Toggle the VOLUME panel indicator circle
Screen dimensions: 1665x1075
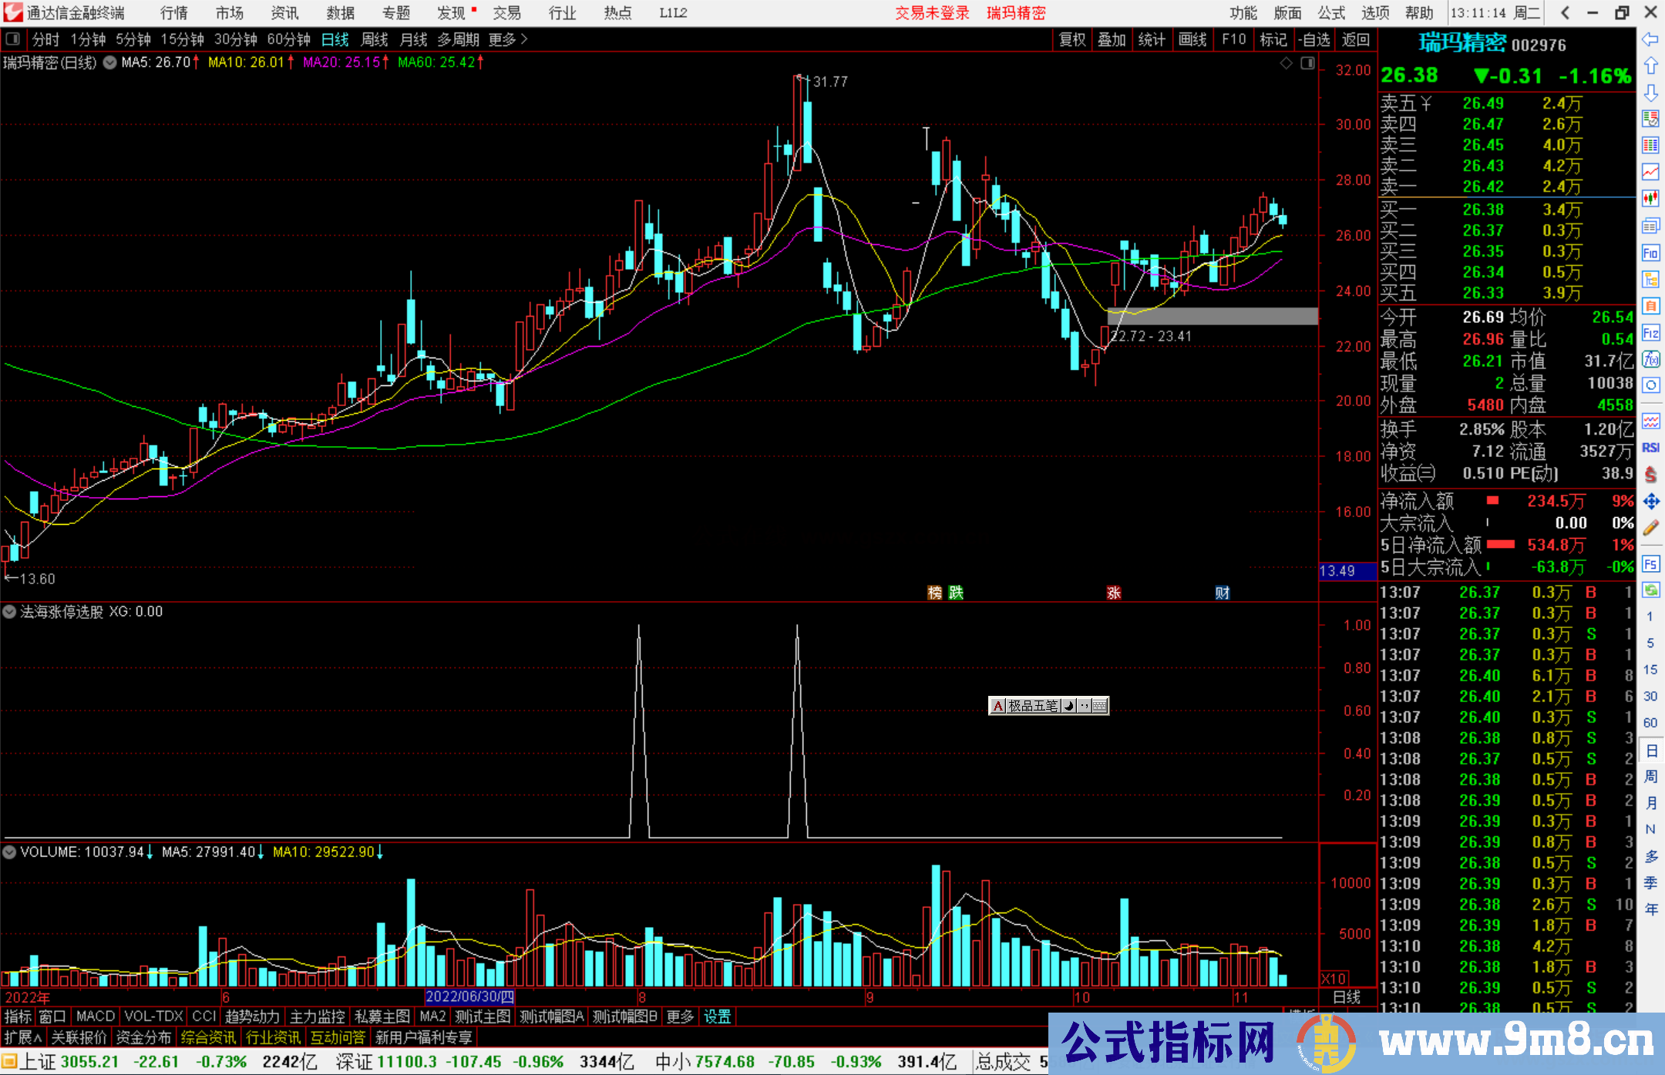(x=9, y=852)
